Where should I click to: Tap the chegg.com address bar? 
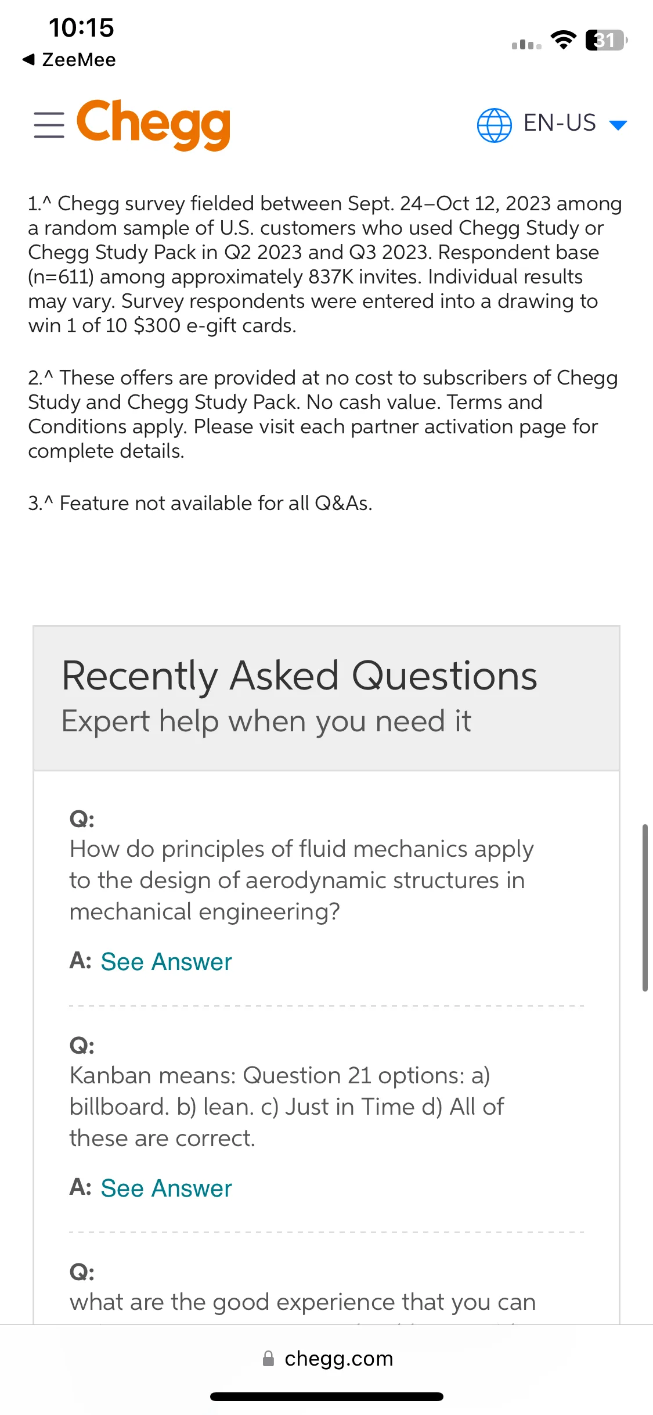327,1359
